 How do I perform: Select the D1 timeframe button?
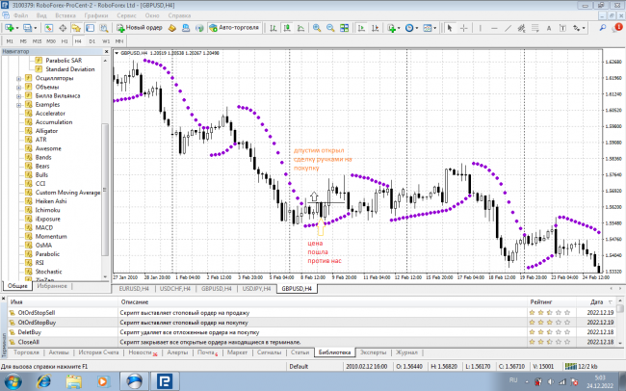click(x=92, y=41)
